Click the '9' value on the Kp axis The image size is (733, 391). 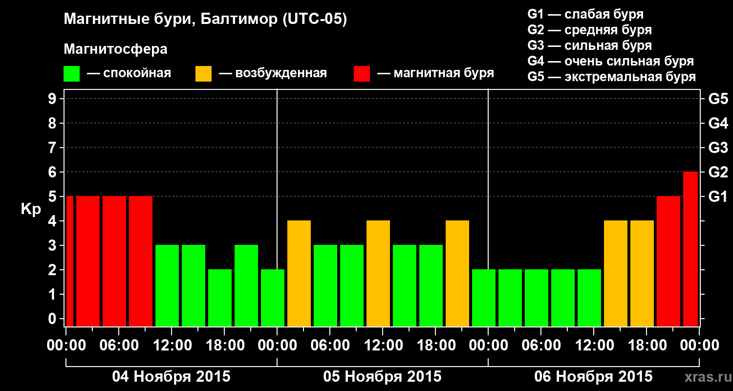pyautogui.click(x=53, y=99)
